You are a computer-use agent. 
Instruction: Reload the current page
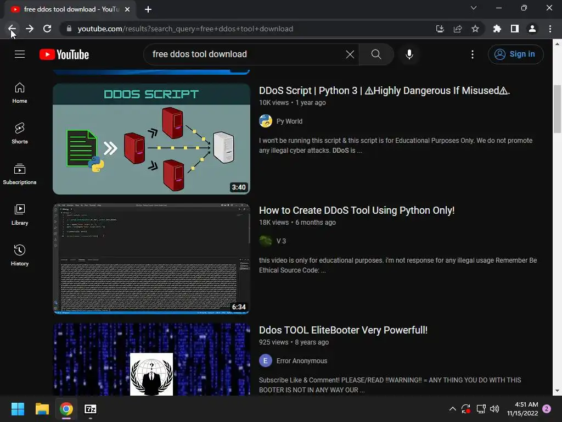(x=47, y=29)
